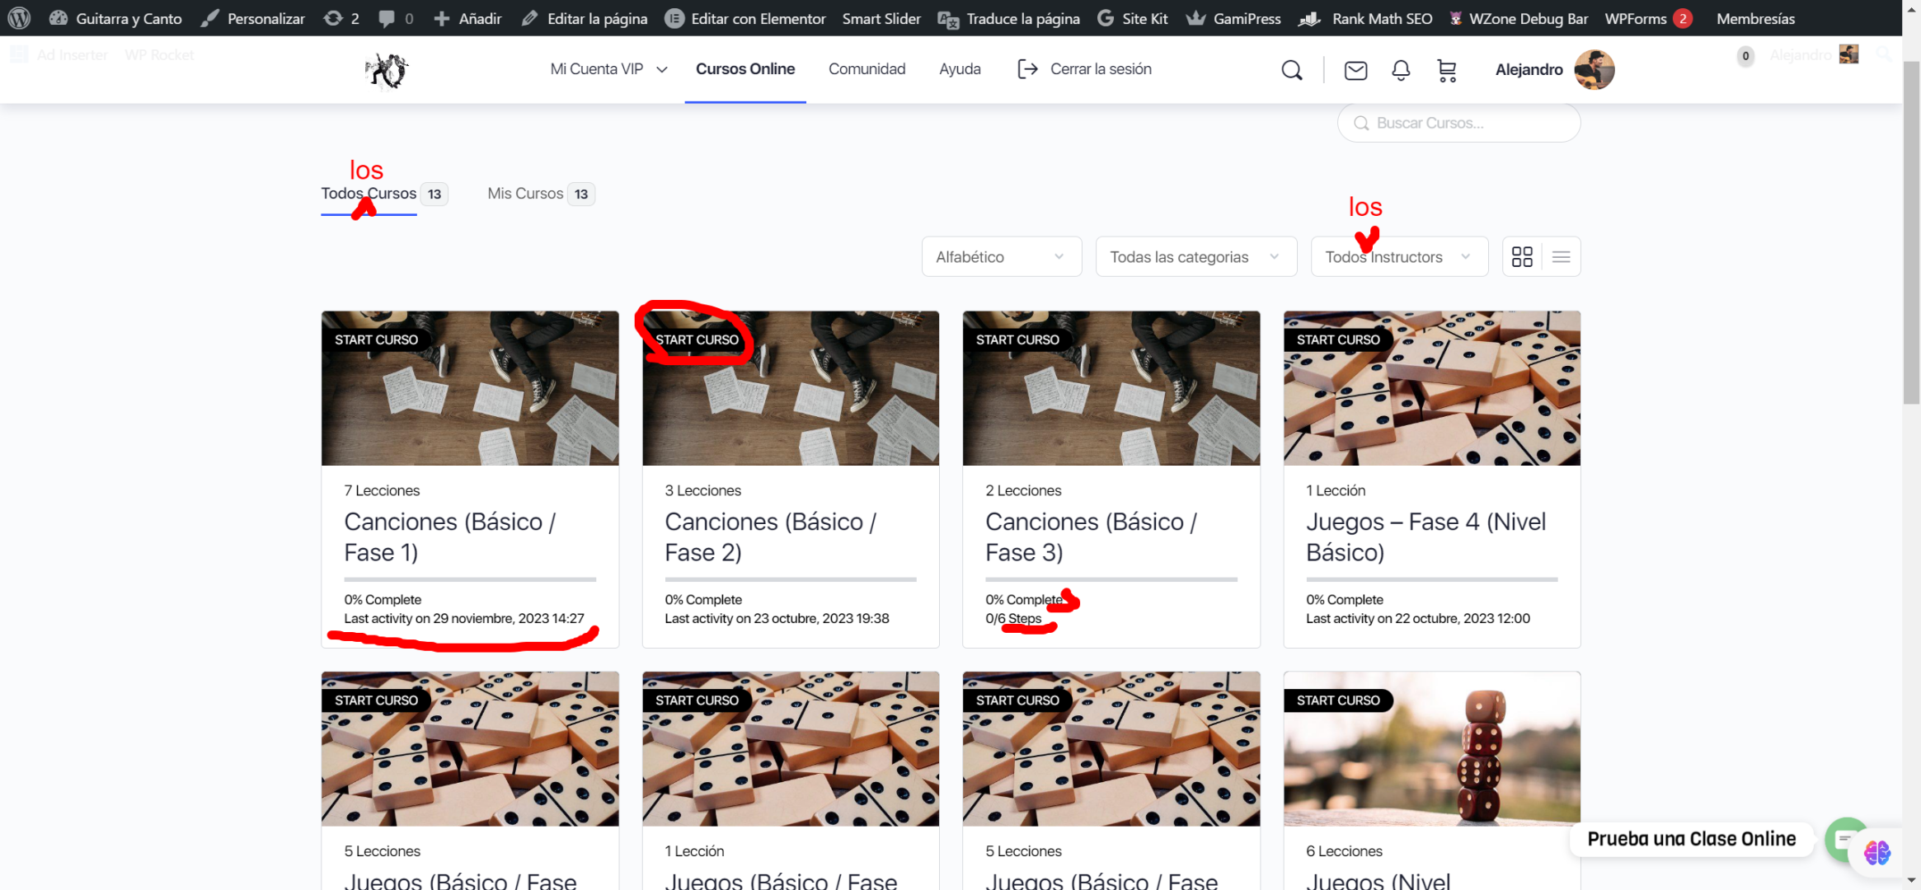Switch to grid view layout
The width and height of the screenshot is (1921, 890).
point(1522,257)
